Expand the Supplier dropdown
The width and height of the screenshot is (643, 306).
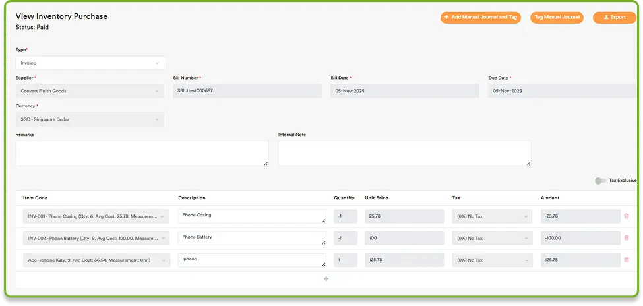coord(90,91)
